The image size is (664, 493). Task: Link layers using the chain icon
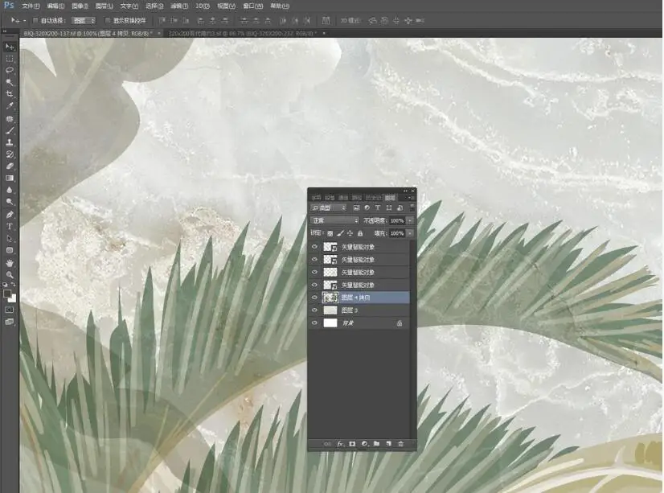327,444
